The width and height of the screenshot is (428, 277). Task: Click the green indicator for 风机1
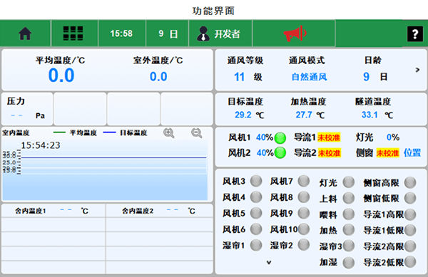[280, 138]
